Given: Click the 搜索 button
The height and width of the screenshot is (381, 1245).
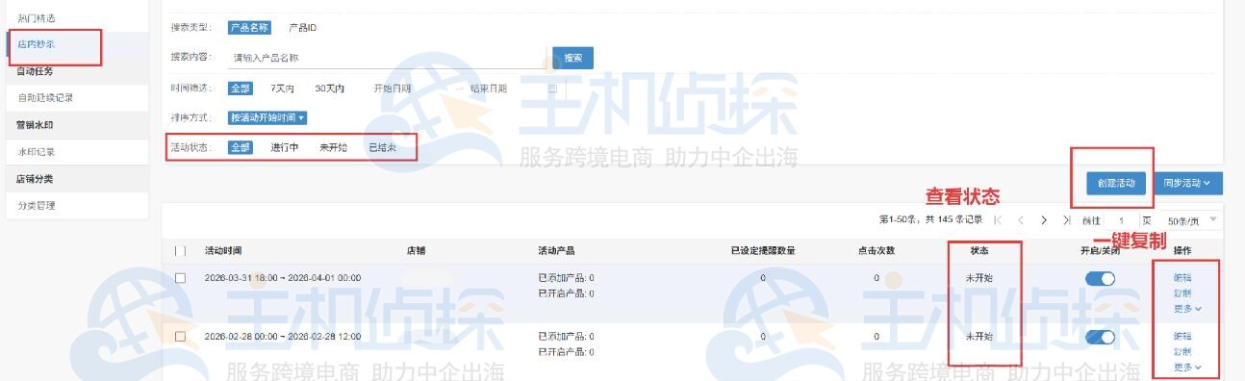Looking at the screenshot, I should [x=572, y=58].
